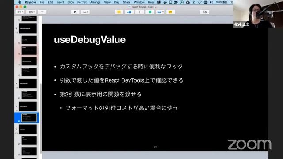Select slide 20 thumbnail in navigator

click(x=29, y=95)
